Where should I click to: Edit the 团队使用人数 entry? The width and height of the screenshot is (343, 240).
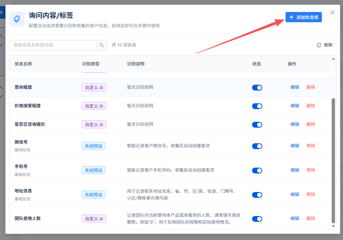tap(295, 218)
